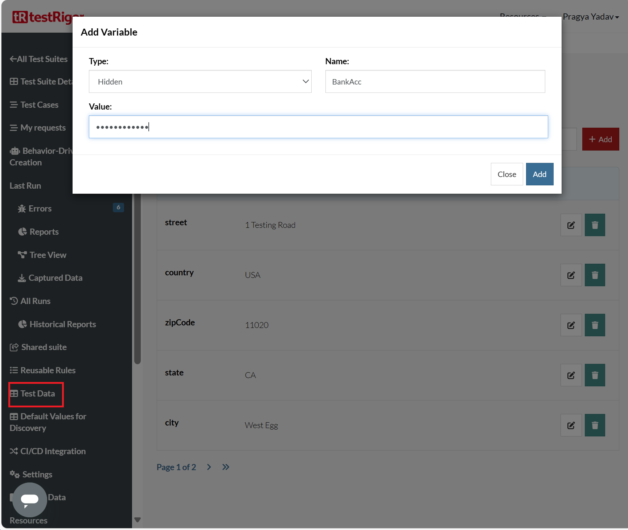The image size is (628, 530).
Task: Click Close button in Add Variable dialog
Action: point(506,174)
